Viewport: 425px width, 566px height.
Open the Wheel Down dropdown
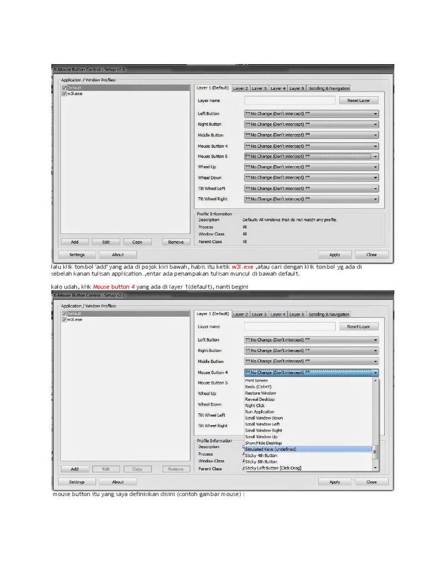coord(311,177)
